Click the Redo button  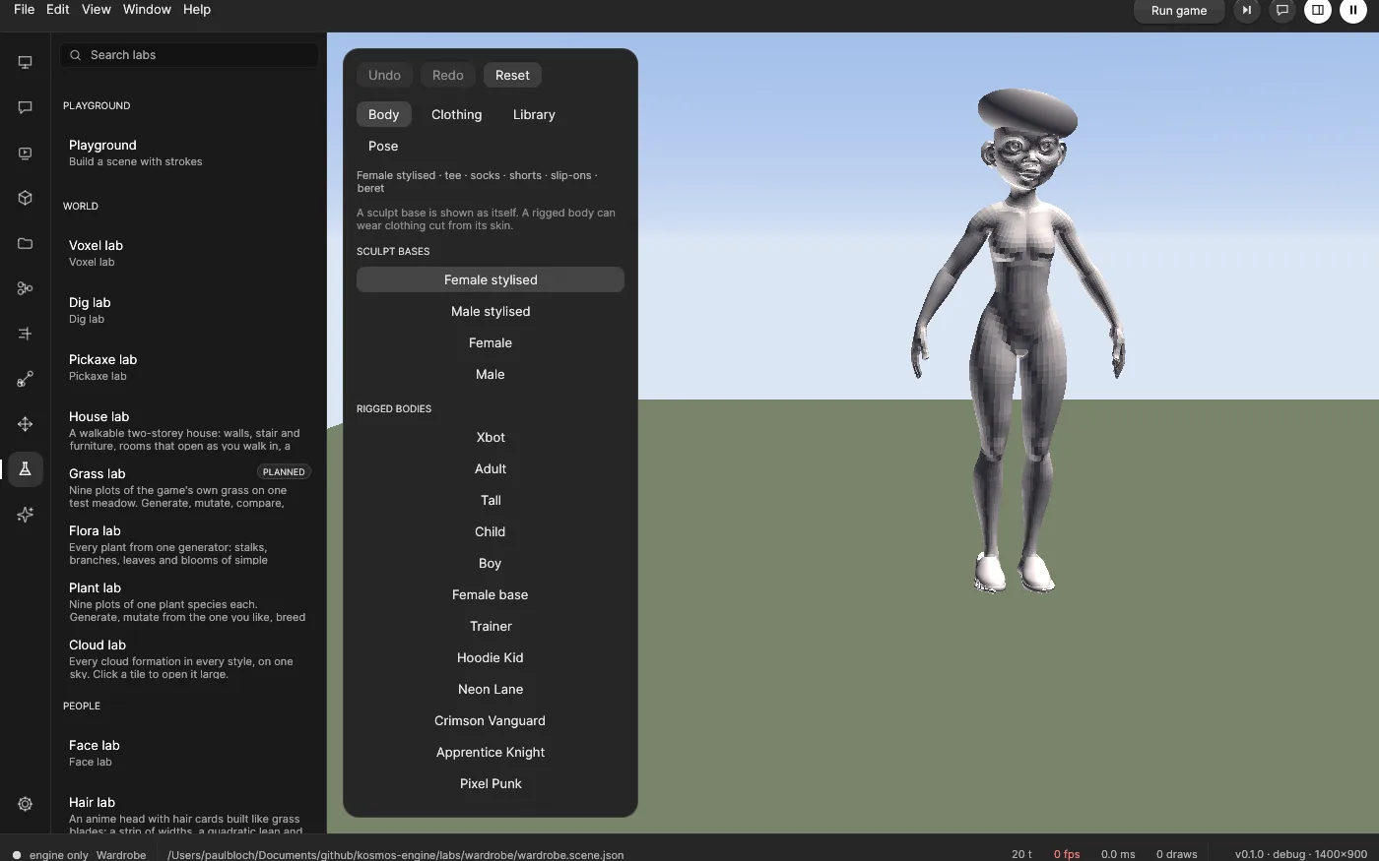point(447,75)
